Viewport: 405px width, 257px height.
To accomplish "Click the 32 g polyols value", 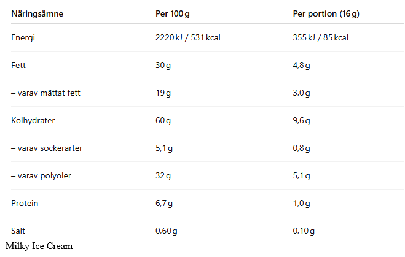I will 163,175.
